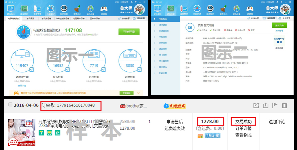Click 生成报表 in the hardware overview window
The height and width of the screenshot is (150, 297).
tap(285, 18)
